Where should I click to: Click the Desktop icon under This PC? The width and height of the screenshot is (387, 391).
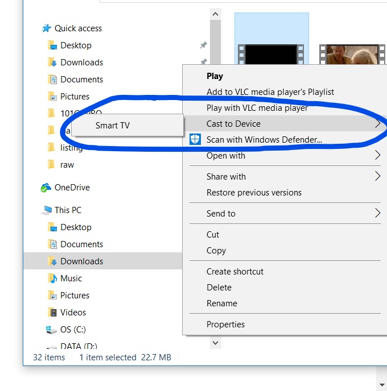point(52,227)
